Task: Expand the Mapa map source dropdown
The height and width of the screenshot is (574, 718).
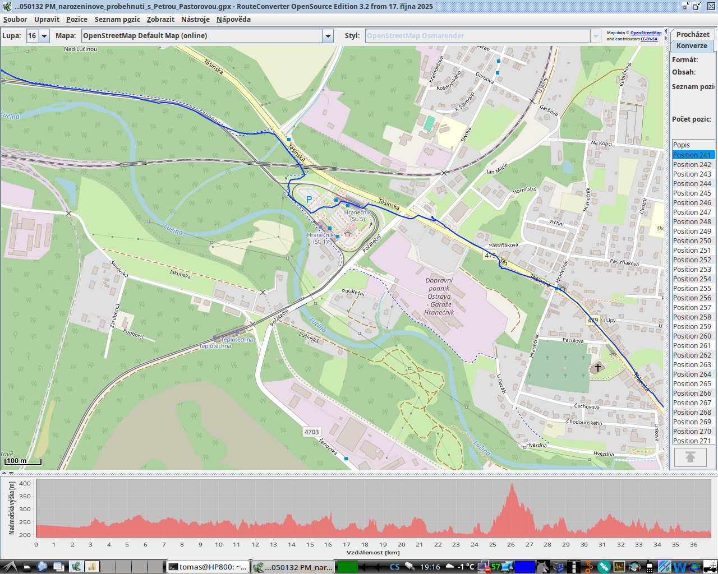Action: (328, 36)
